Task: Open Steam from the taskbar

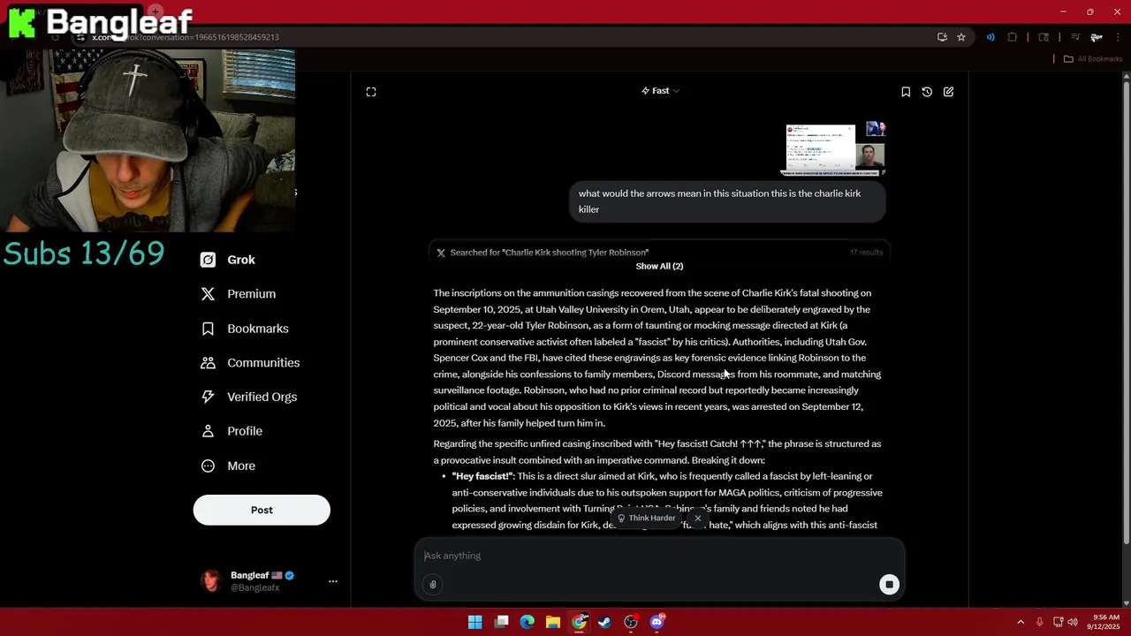Action: 604,622
